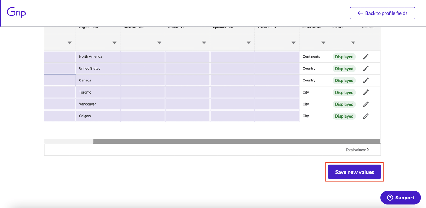
Task: Select the North America cell
Action: point(98,57)
